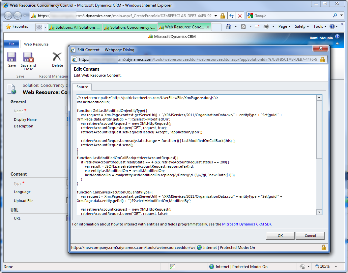The width and height of the screenshot is (348, 273).
Task: Click OK in Edit Content dialog
Action: pyautogui.click(x=280, y=236)
